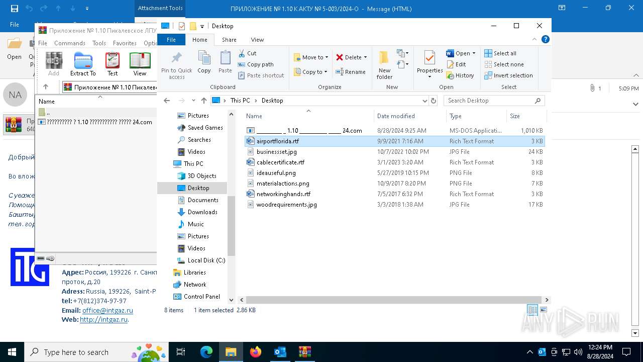Screen dimensions: 643x362
Task: Click the office@intgaz.ru email link
Action: click(x=108, y=310)
